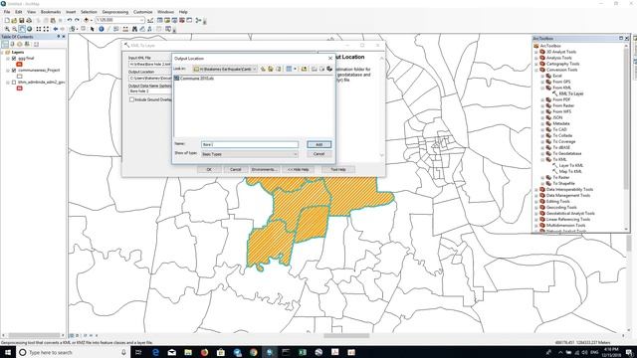
Task: Click the Full Extent globe icon
Action: [x=29, y=29]
